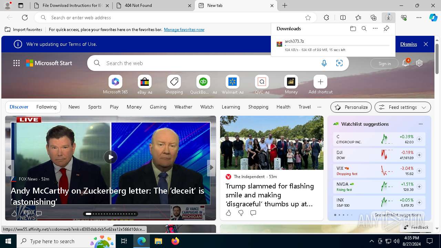Open the Feedback button

(416, 227)
